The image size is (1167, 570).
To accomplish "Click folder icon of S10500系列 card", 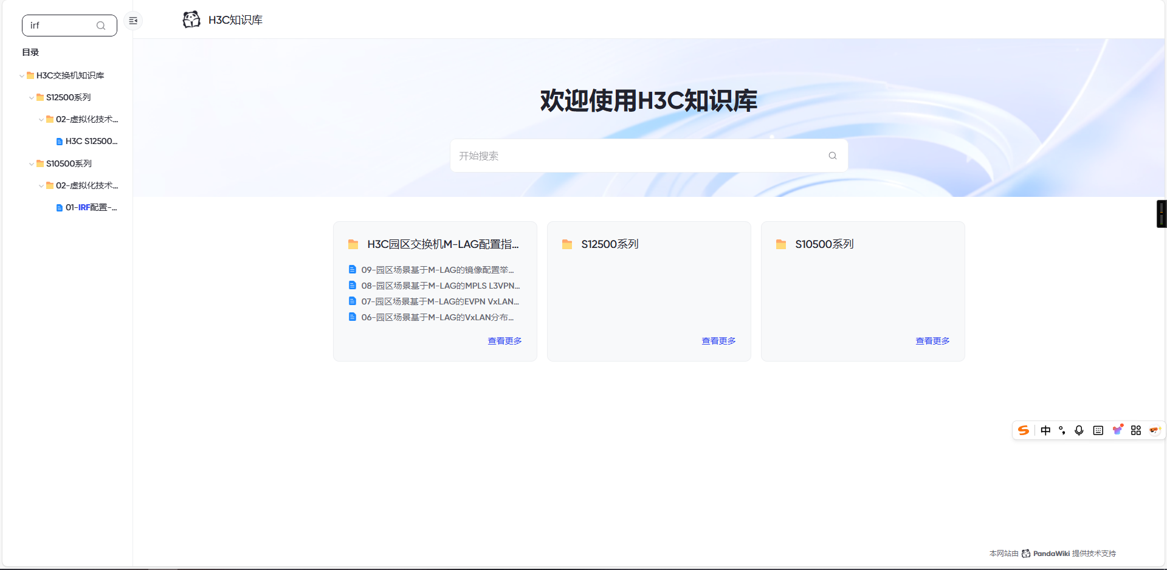I will tap(781, 244).
